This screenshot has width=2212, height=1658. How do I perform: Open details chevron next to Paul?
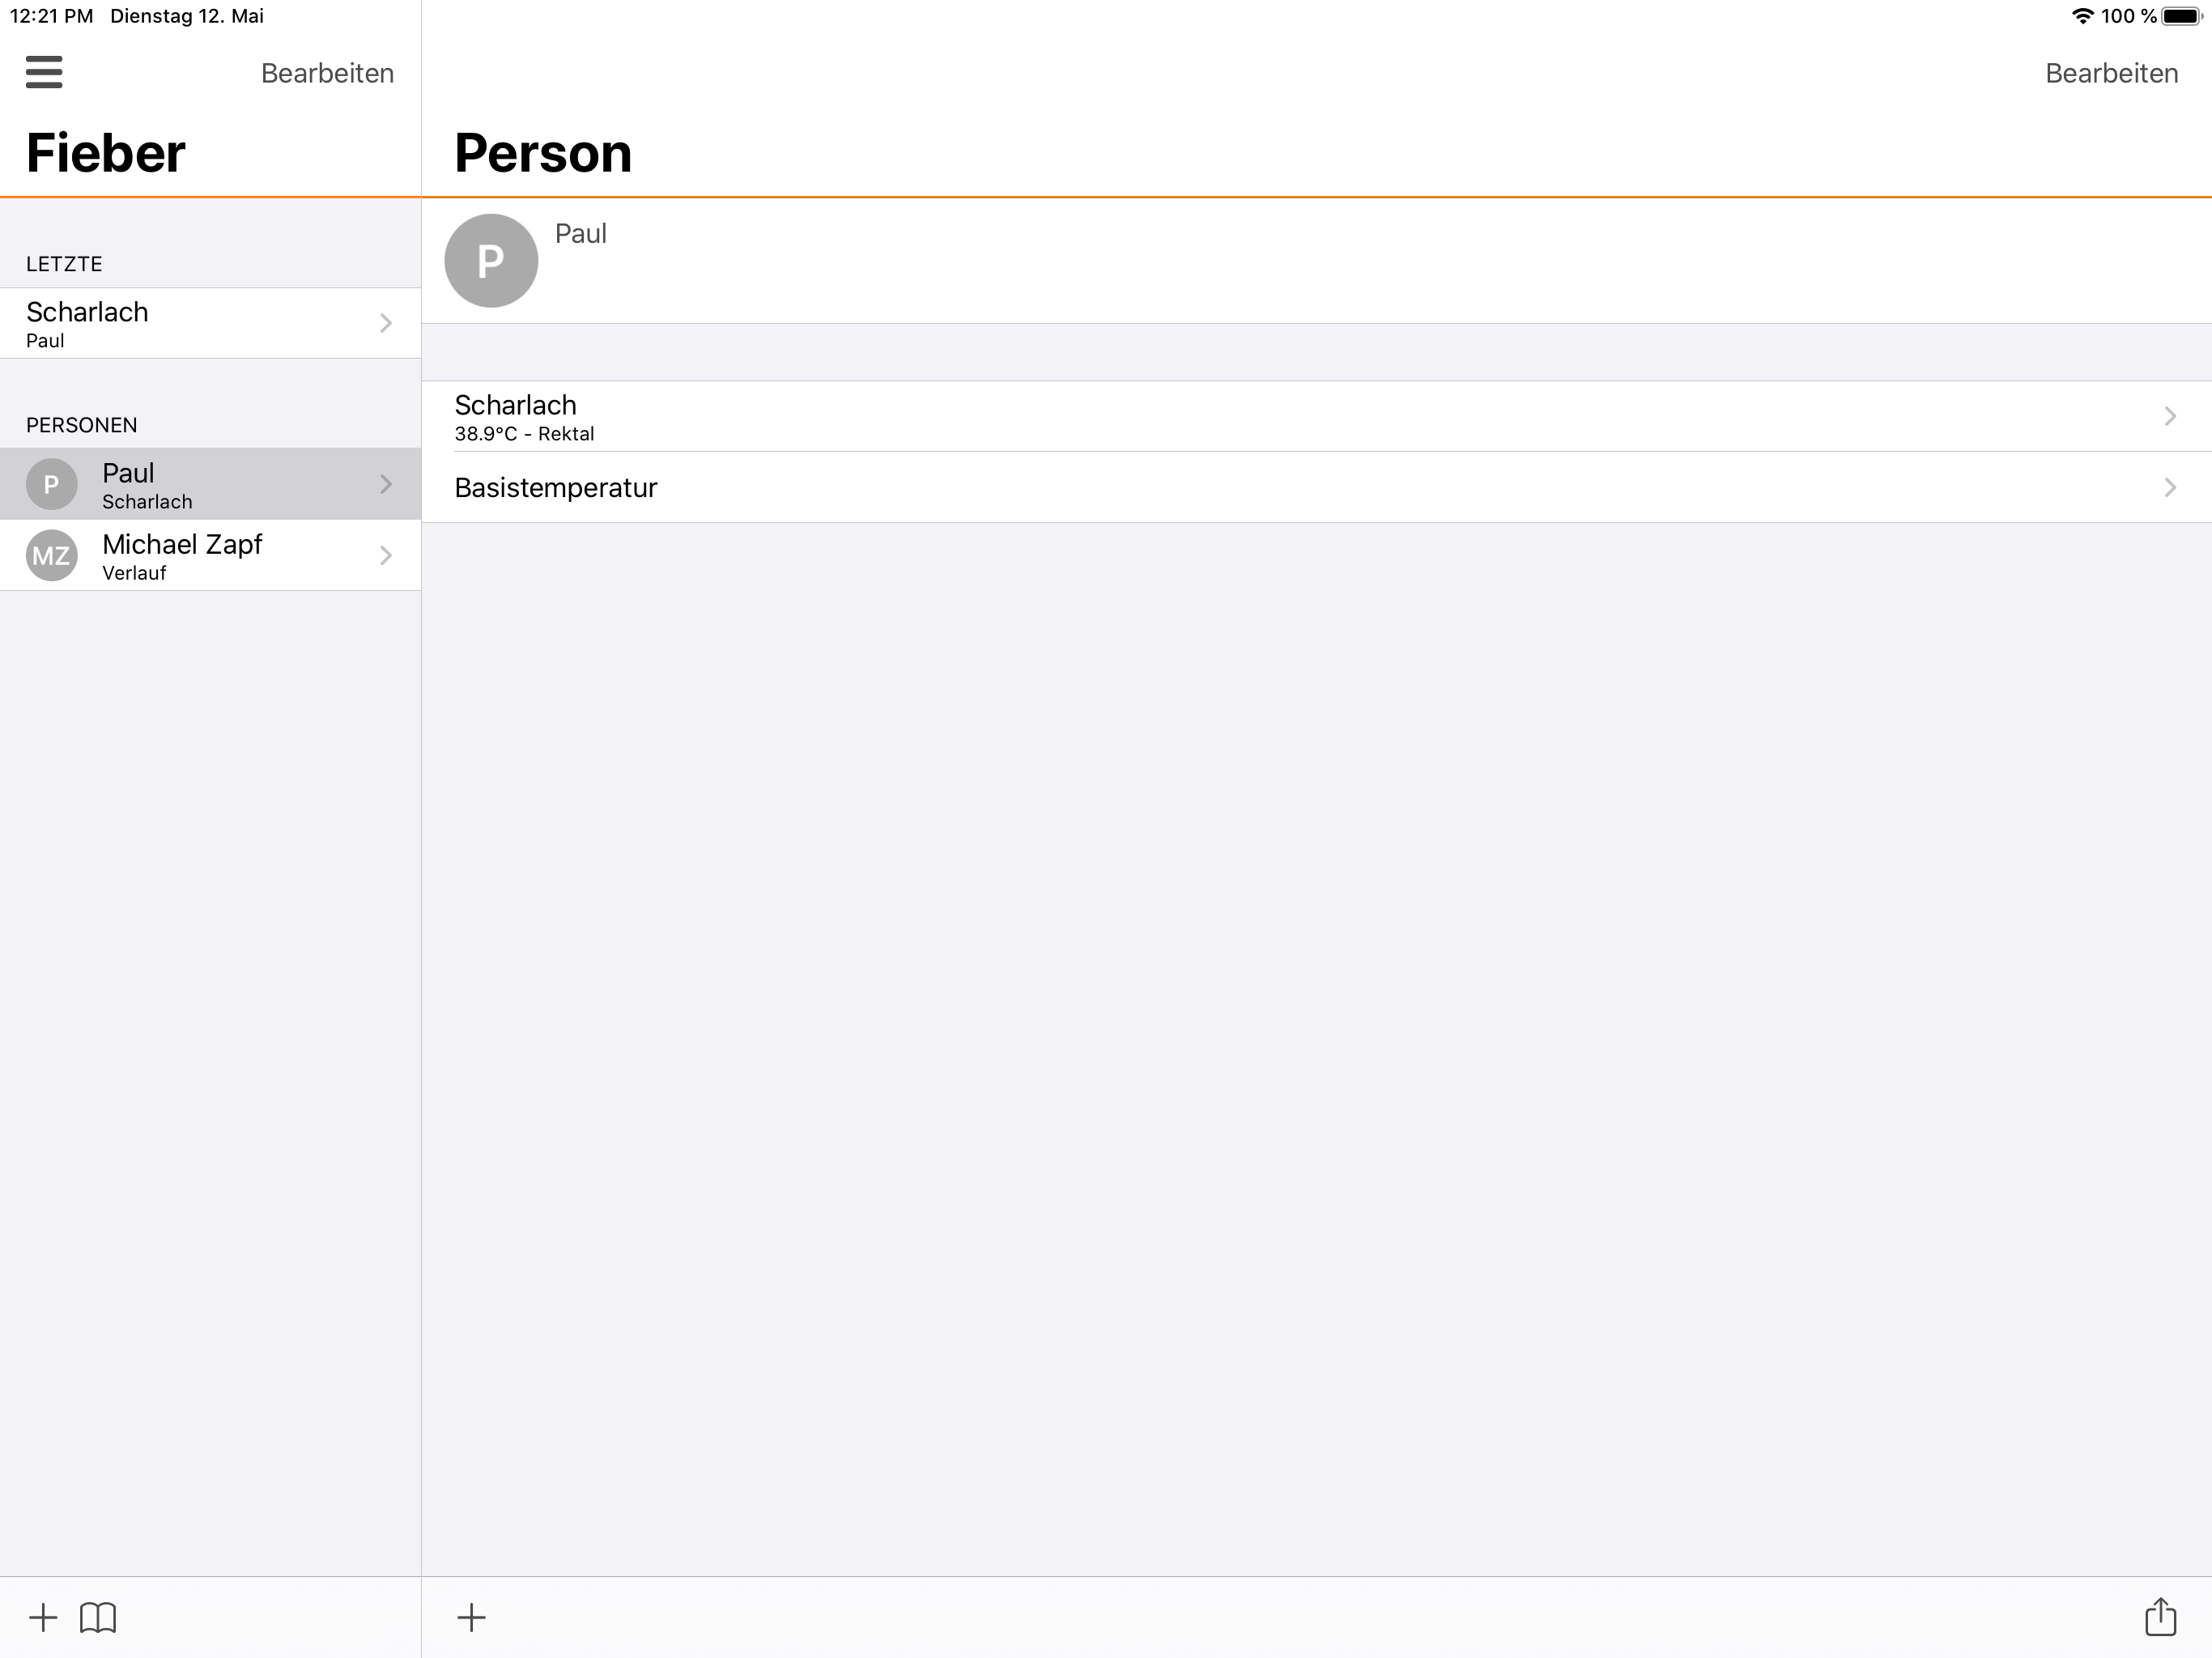[x=386, y=484]
